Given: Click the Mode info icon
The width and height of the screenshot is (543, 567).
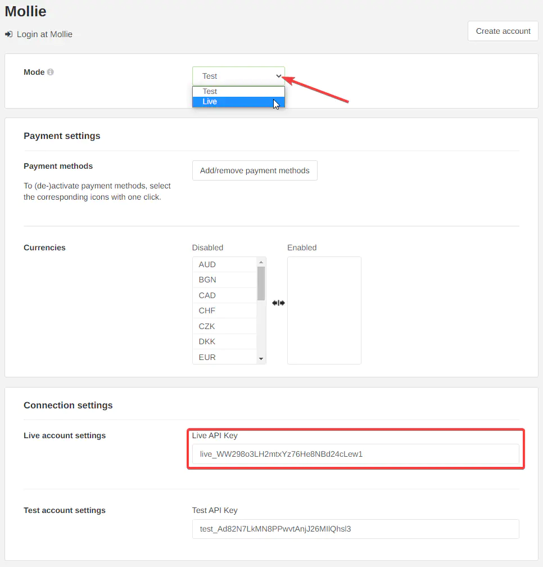Looking at the screenshot, I should point(51,72).
